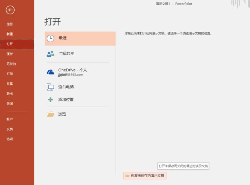The image size is (250, 185).
Task: Click the 163.com account email text
Action: tap(70, 75)
